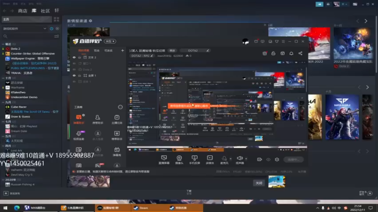Add a new scene with plus icon
The height and width of the screenshot is (212, 378).
[x=122, y=50]
